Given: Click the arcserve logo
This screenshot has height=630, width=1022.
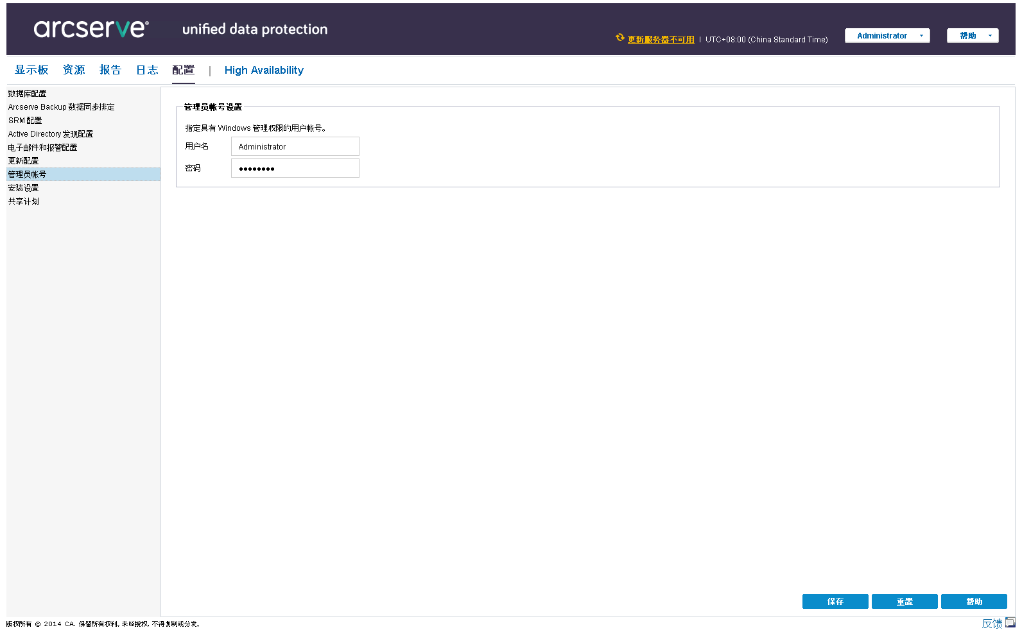Looking at the screenshot, I should point(91,29).
